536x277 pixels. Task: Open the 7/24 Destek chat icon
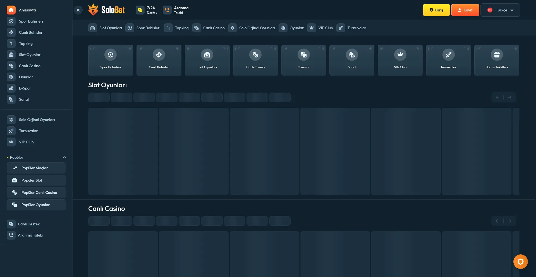point(140,10)
